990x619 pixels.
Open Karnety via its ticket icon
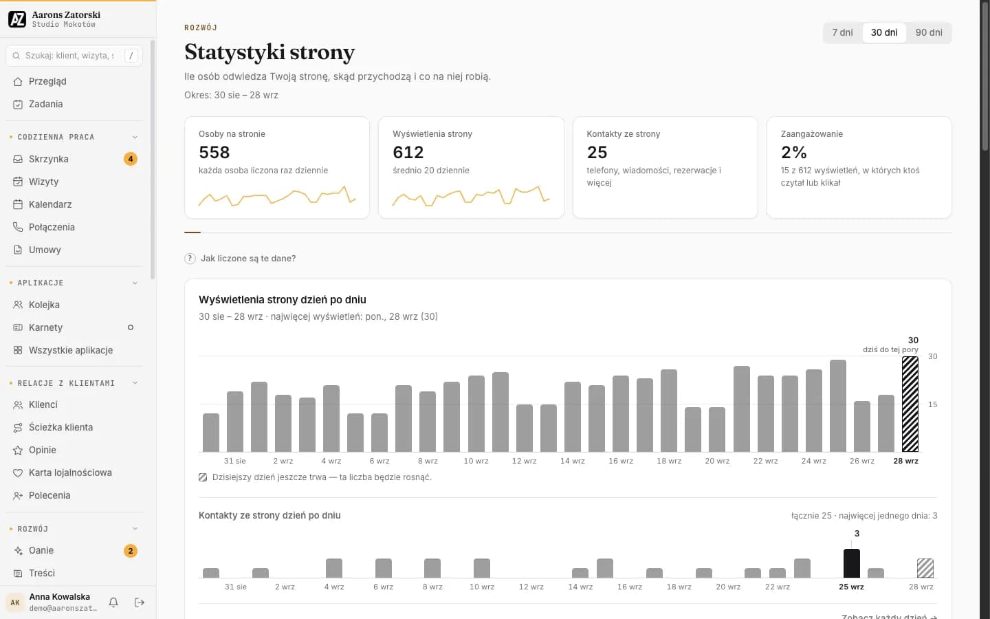click(x=18, y=327)
